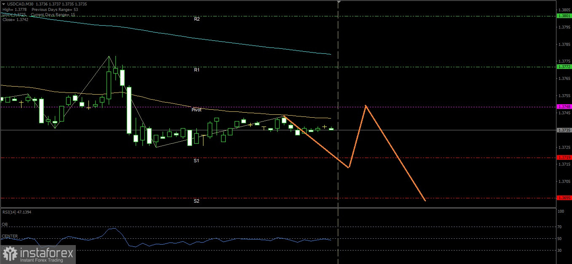Select the Pivot level label
The height and width of the screenshot is (264, 572).
196,110
